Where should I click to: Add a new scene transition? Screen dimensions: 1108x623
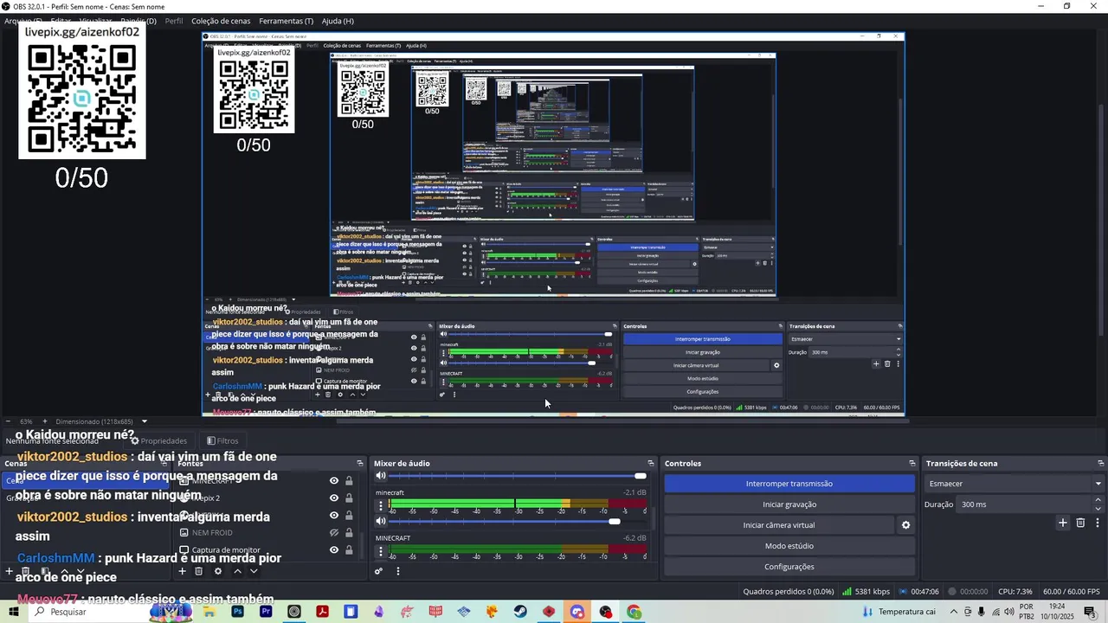click(x=1063, y=523)
